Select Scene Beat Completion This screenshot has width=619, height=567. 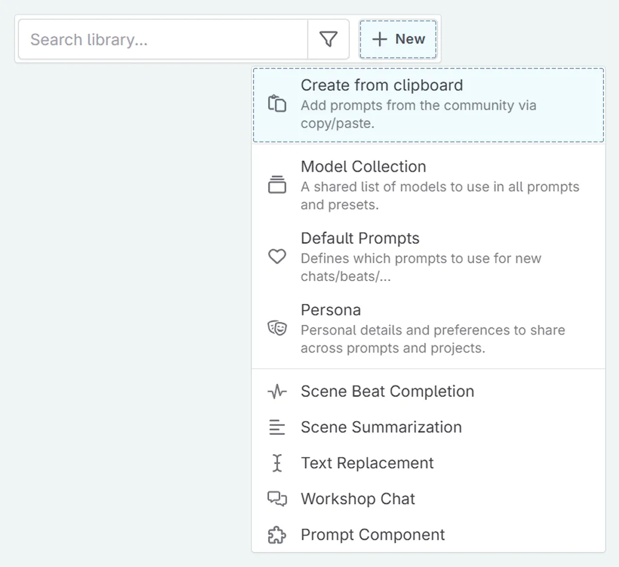(387, 391)
